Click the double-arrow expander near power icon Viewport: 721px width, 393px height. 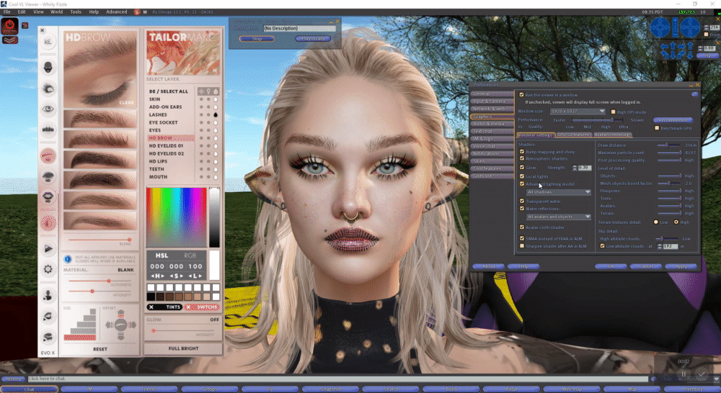point(25,26)
